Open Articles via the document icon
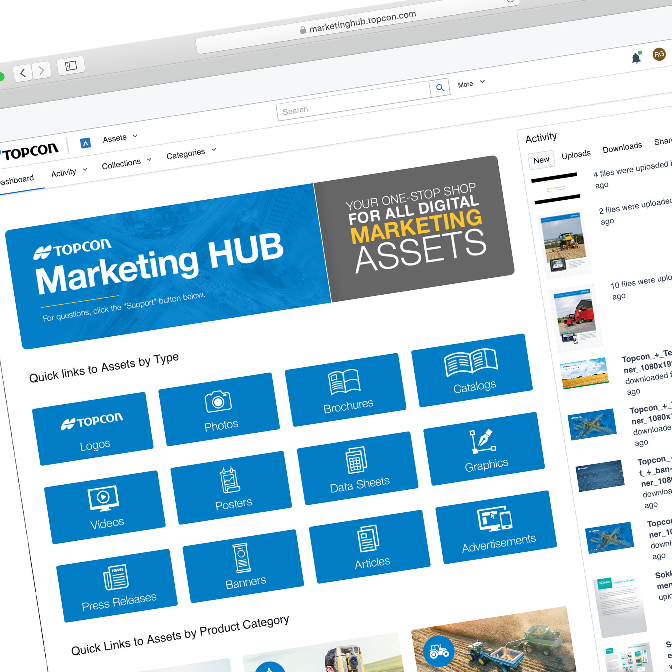 point(368,538)
